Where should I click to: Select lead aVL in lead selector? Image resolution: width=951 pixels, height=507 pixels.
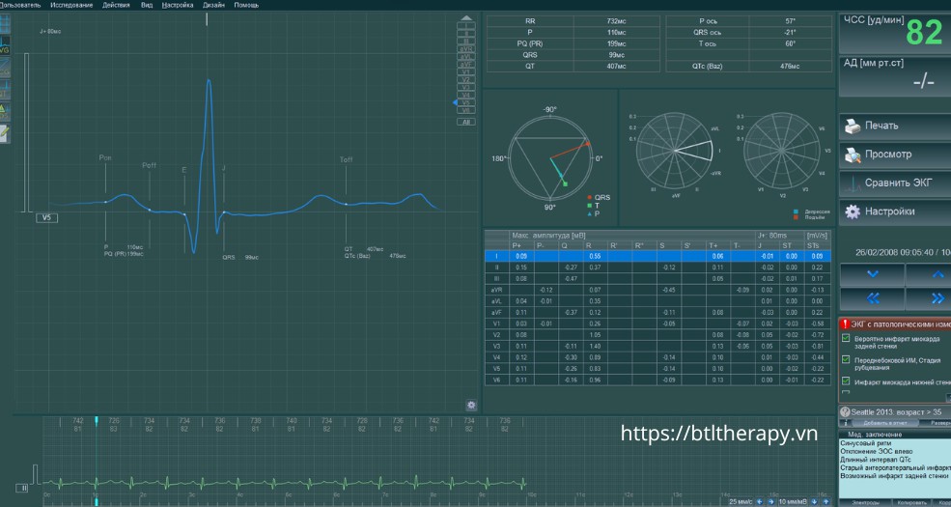(465, 56)
